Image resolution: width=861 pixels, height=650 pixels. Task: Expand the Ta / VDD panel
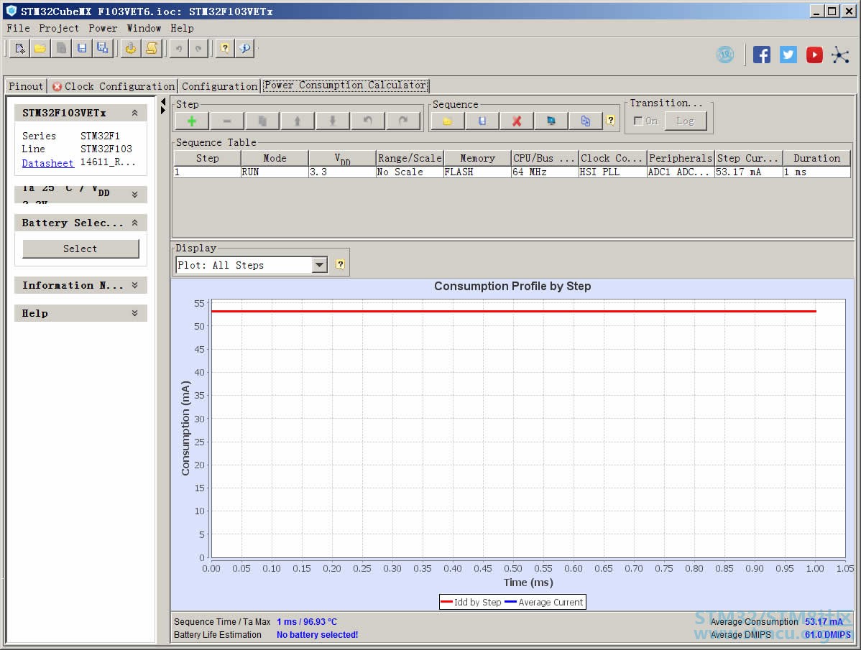(x=134, y=194)
